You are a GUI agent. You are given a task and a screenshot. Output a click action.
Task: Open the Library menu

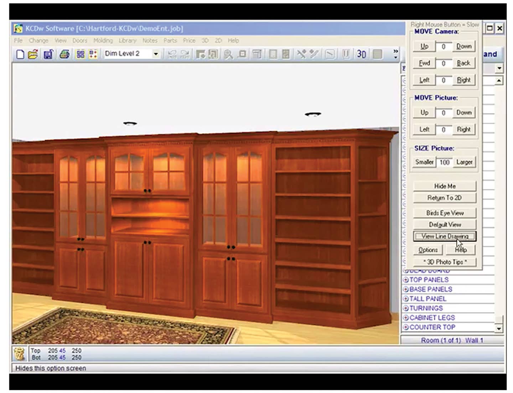pos(128,40)
